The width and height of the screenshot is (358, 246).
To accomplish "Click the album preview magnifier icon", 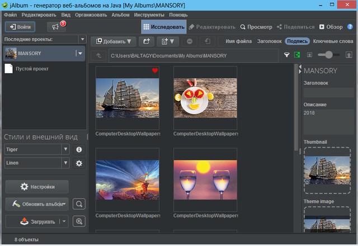I will (x=79, y=204).
